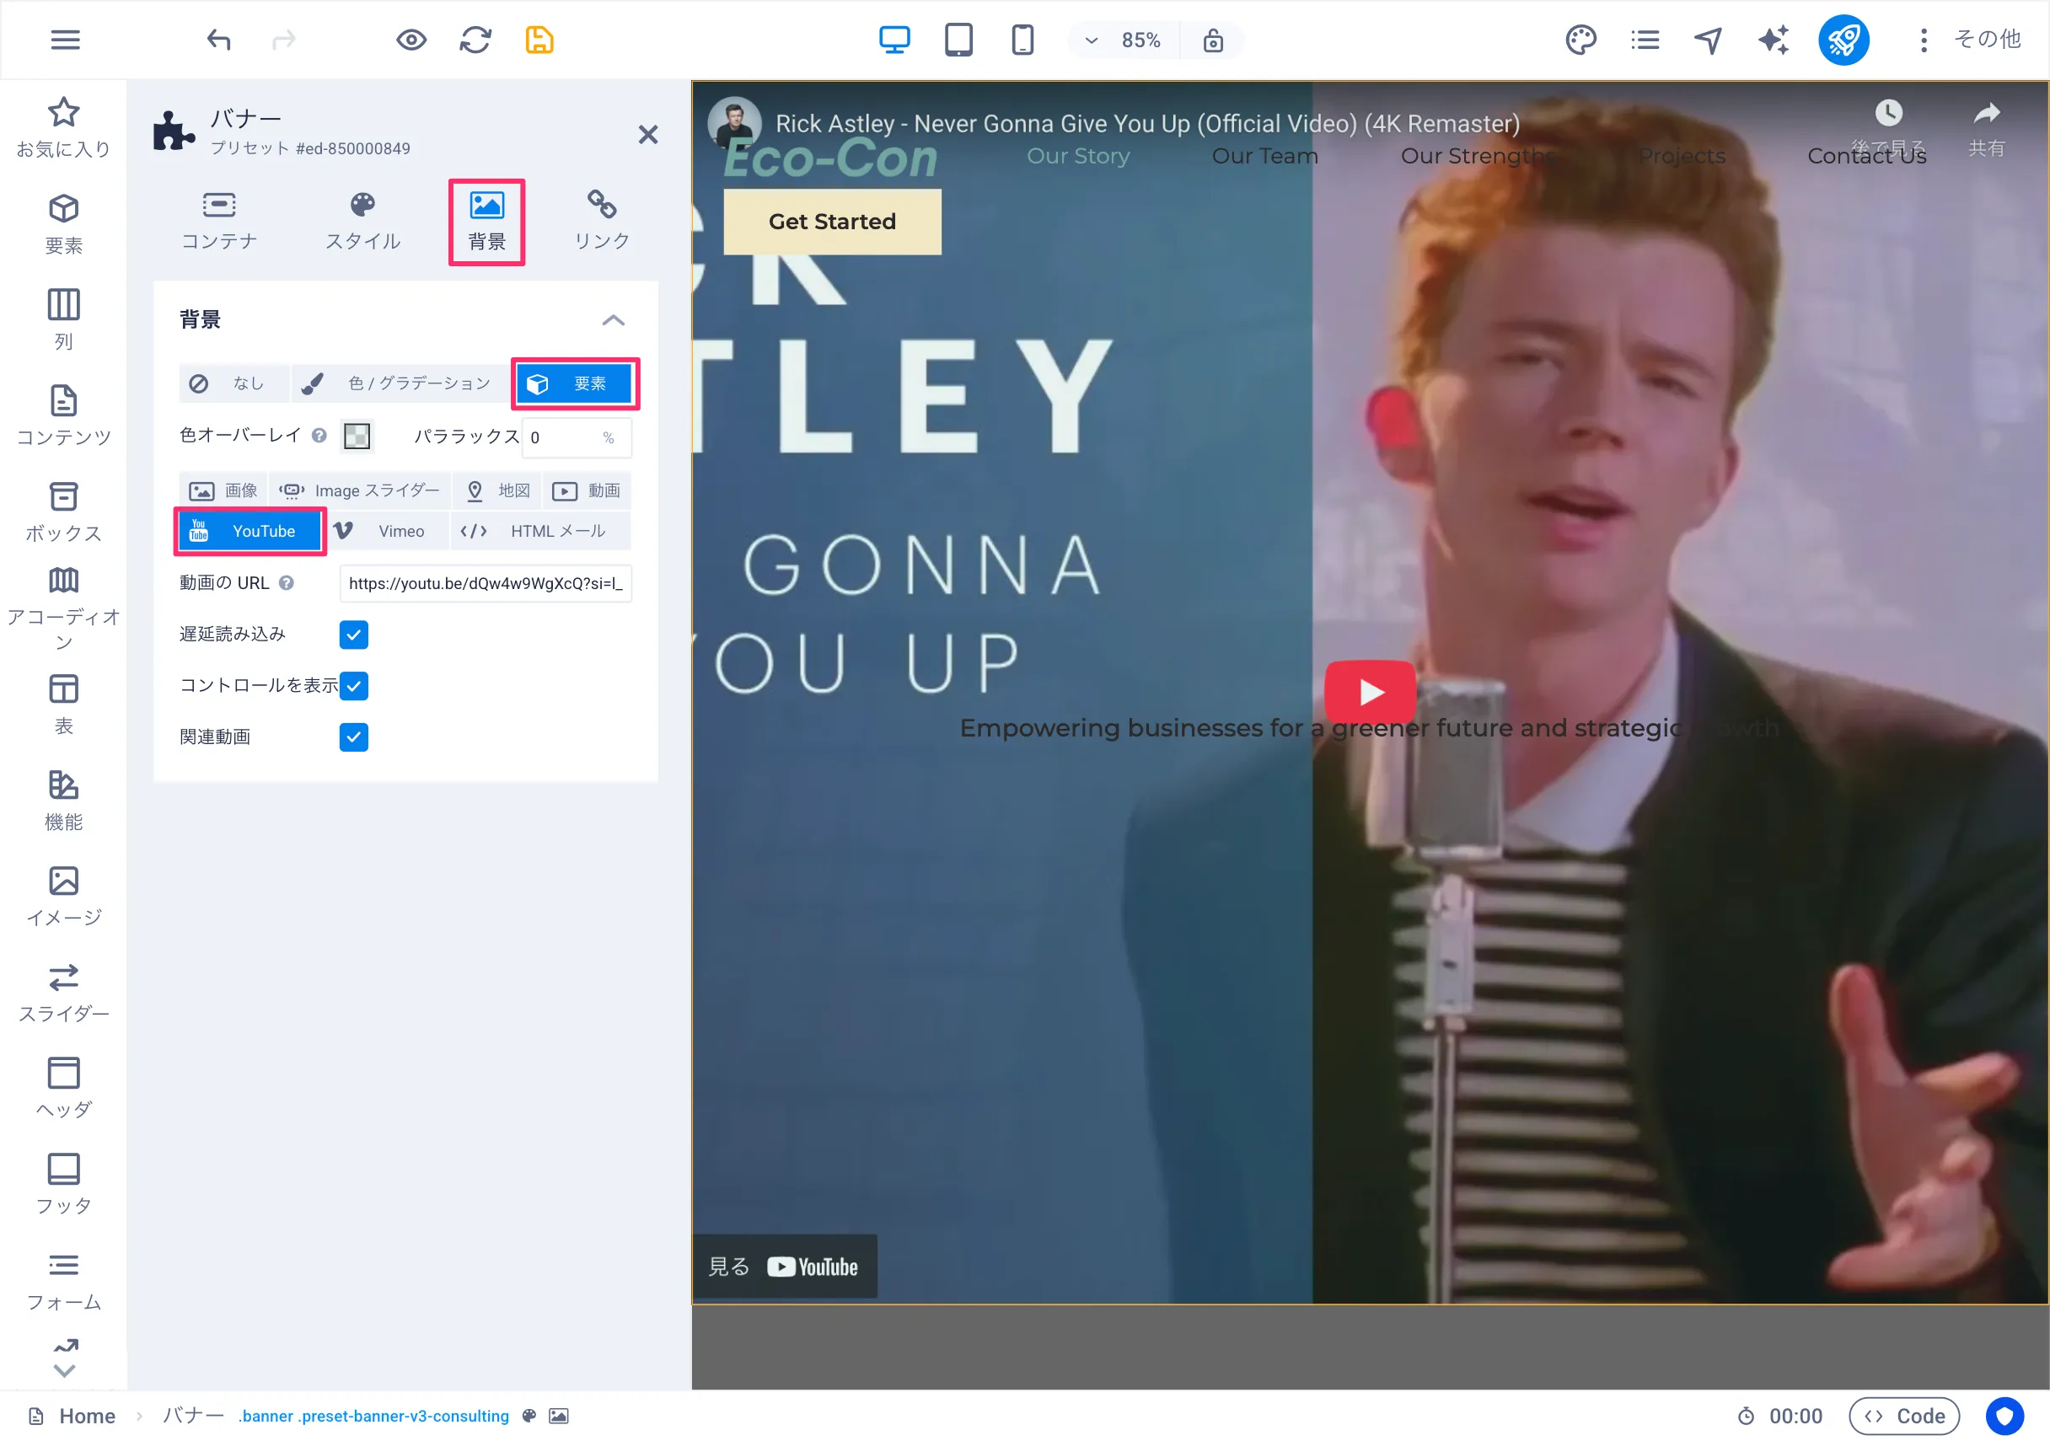Open the AI sparkles tool
The width and height of the screenshot is (2050, 1441).
click(x=1774, y=40)
